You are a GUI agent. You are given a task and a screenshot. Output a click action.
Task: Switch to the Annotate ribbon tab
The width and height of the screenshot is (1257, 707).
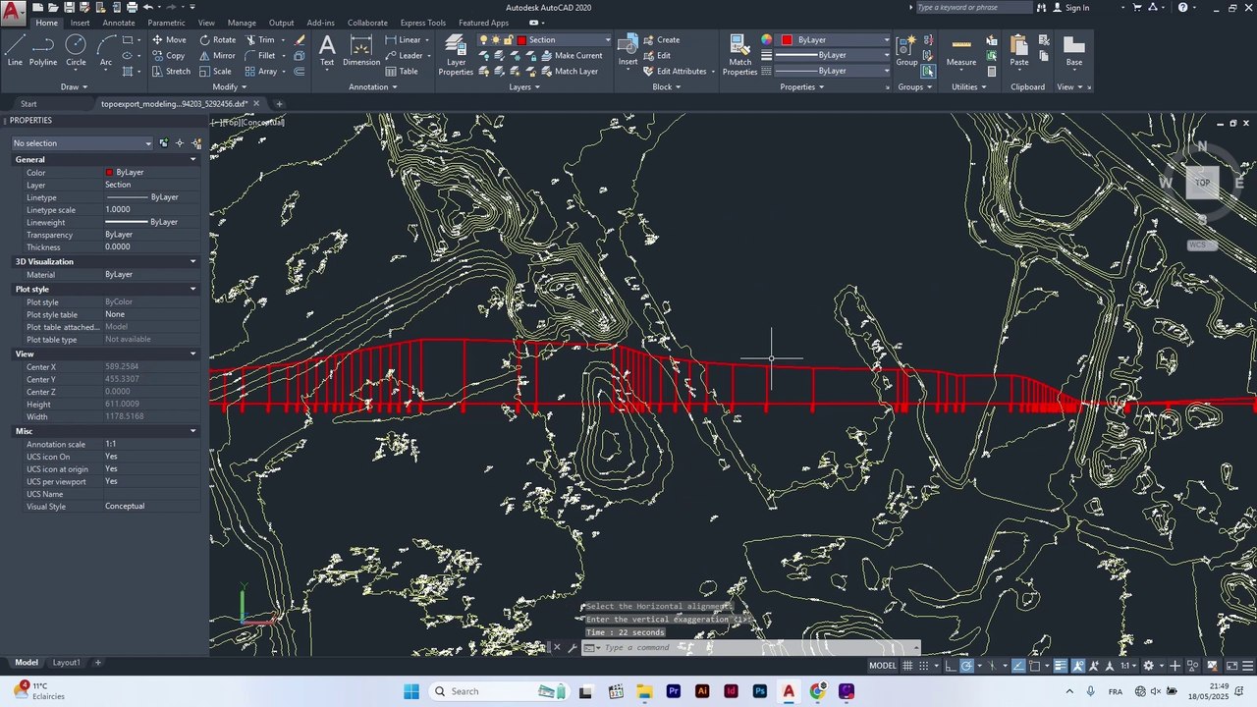point(119,23)
